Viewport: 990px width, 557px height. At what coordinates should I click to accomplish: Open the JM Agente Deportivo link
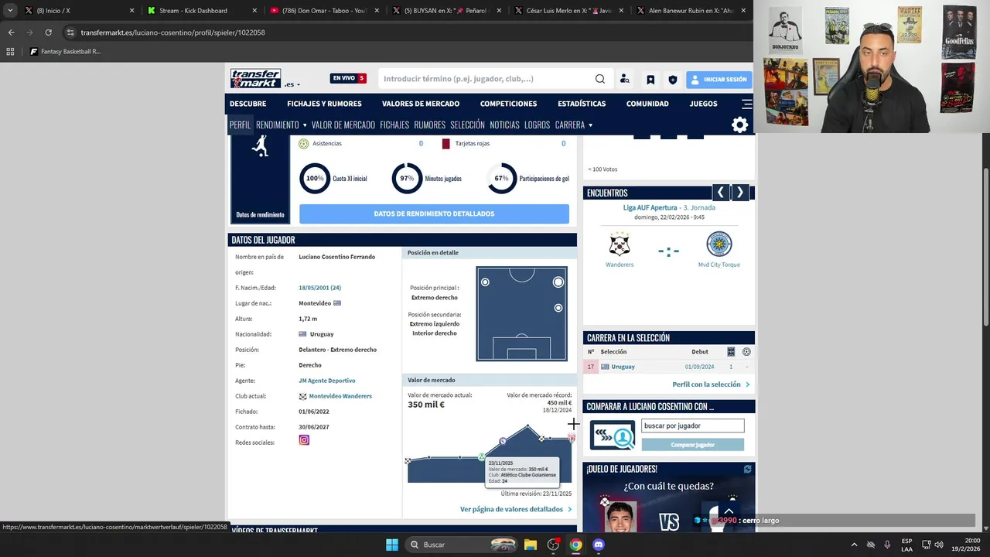click(x=327, y=381)
